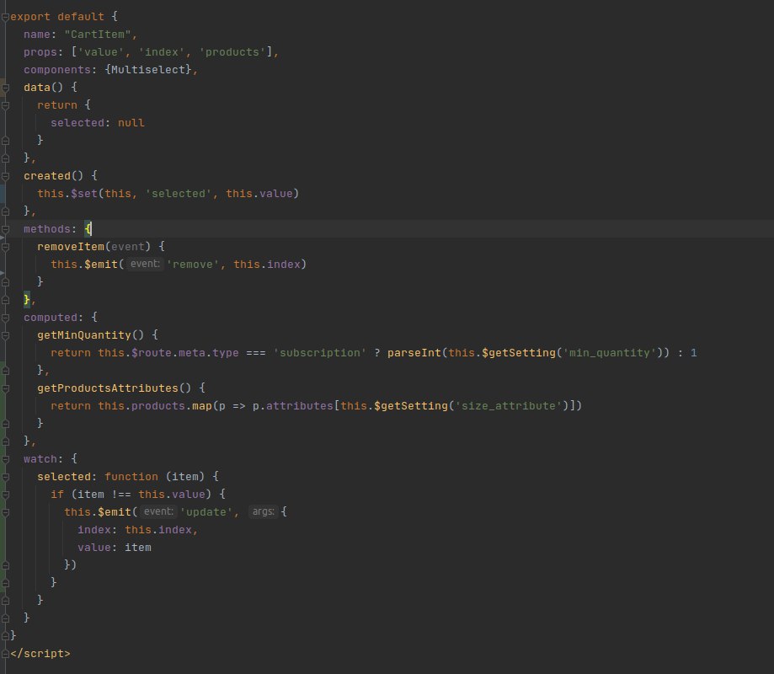Click the 'products' prop string
The height and width of the screenshot is (674, 774).
[232, 52]
